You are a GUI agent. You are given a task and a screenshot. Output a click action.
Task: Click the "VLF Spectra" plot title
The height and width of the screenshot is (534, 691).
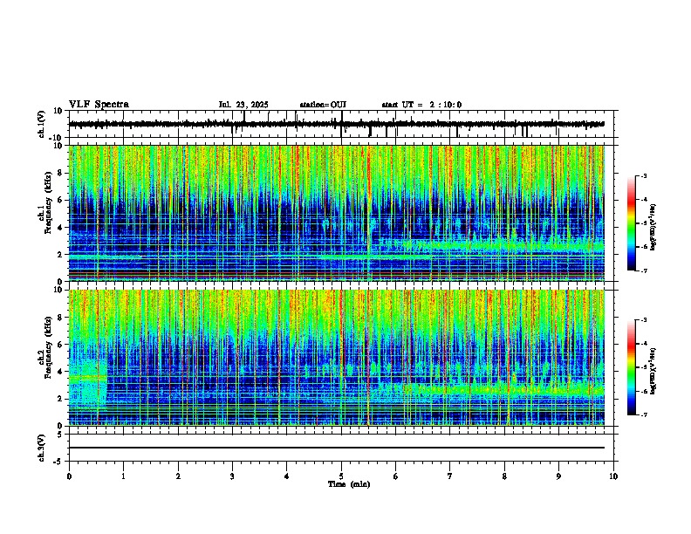click(x=99, y=105)
